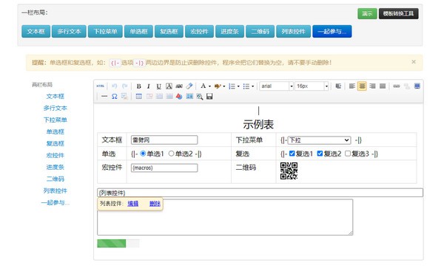Click 下拉菜单 link in left sidebar
The image size is (444, 268).
pos(55,120)
